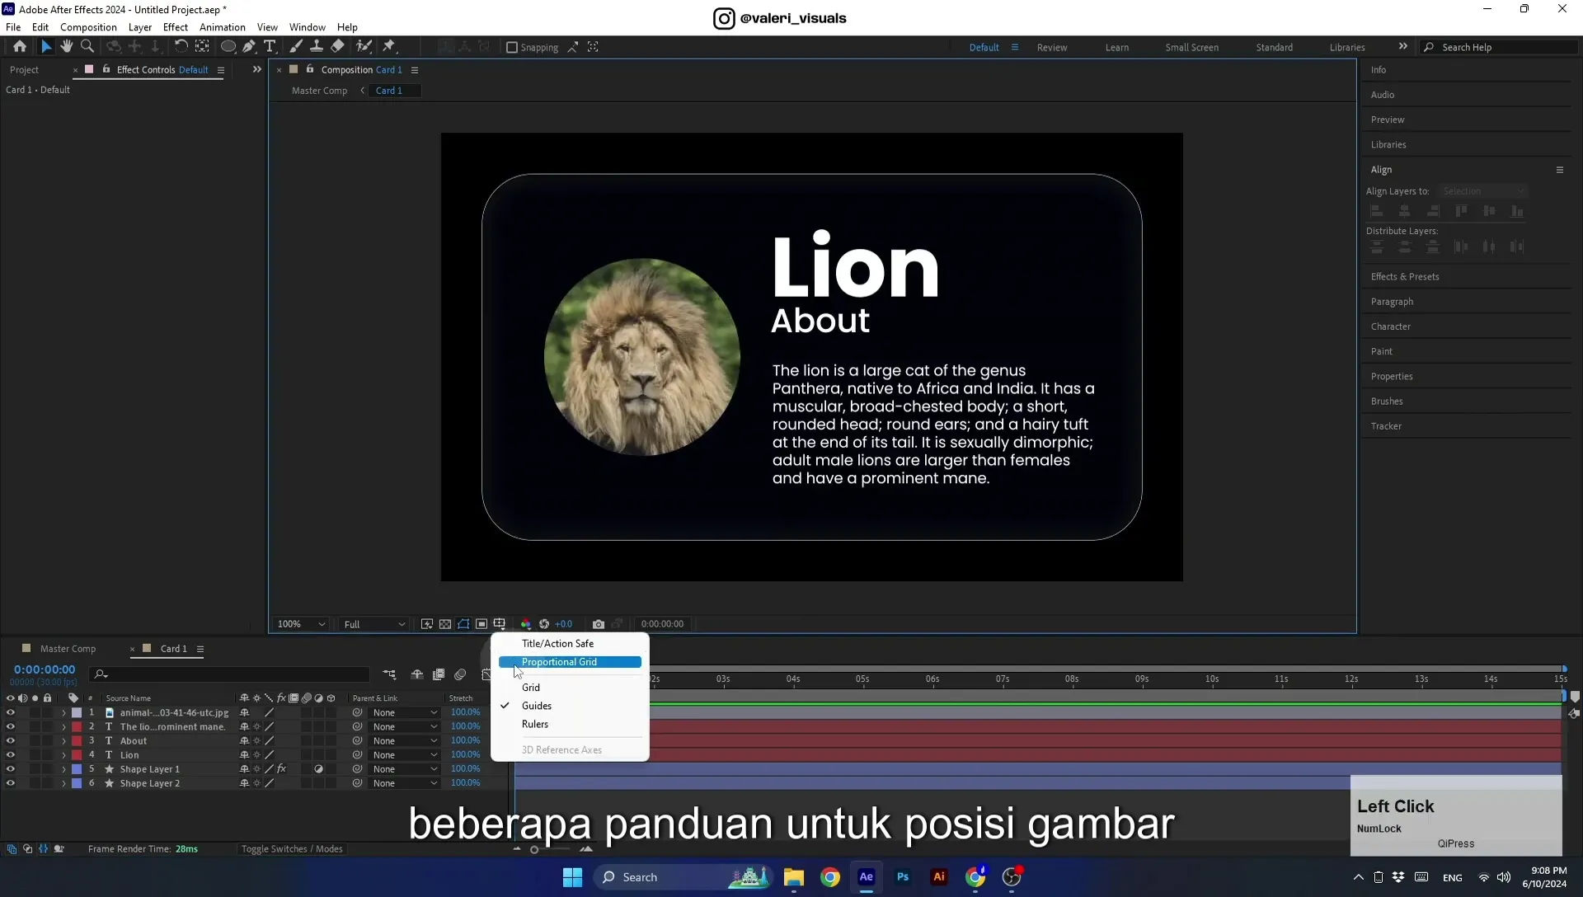
Task: Select the Zoom tool magnifier
Action: [87, 47]
